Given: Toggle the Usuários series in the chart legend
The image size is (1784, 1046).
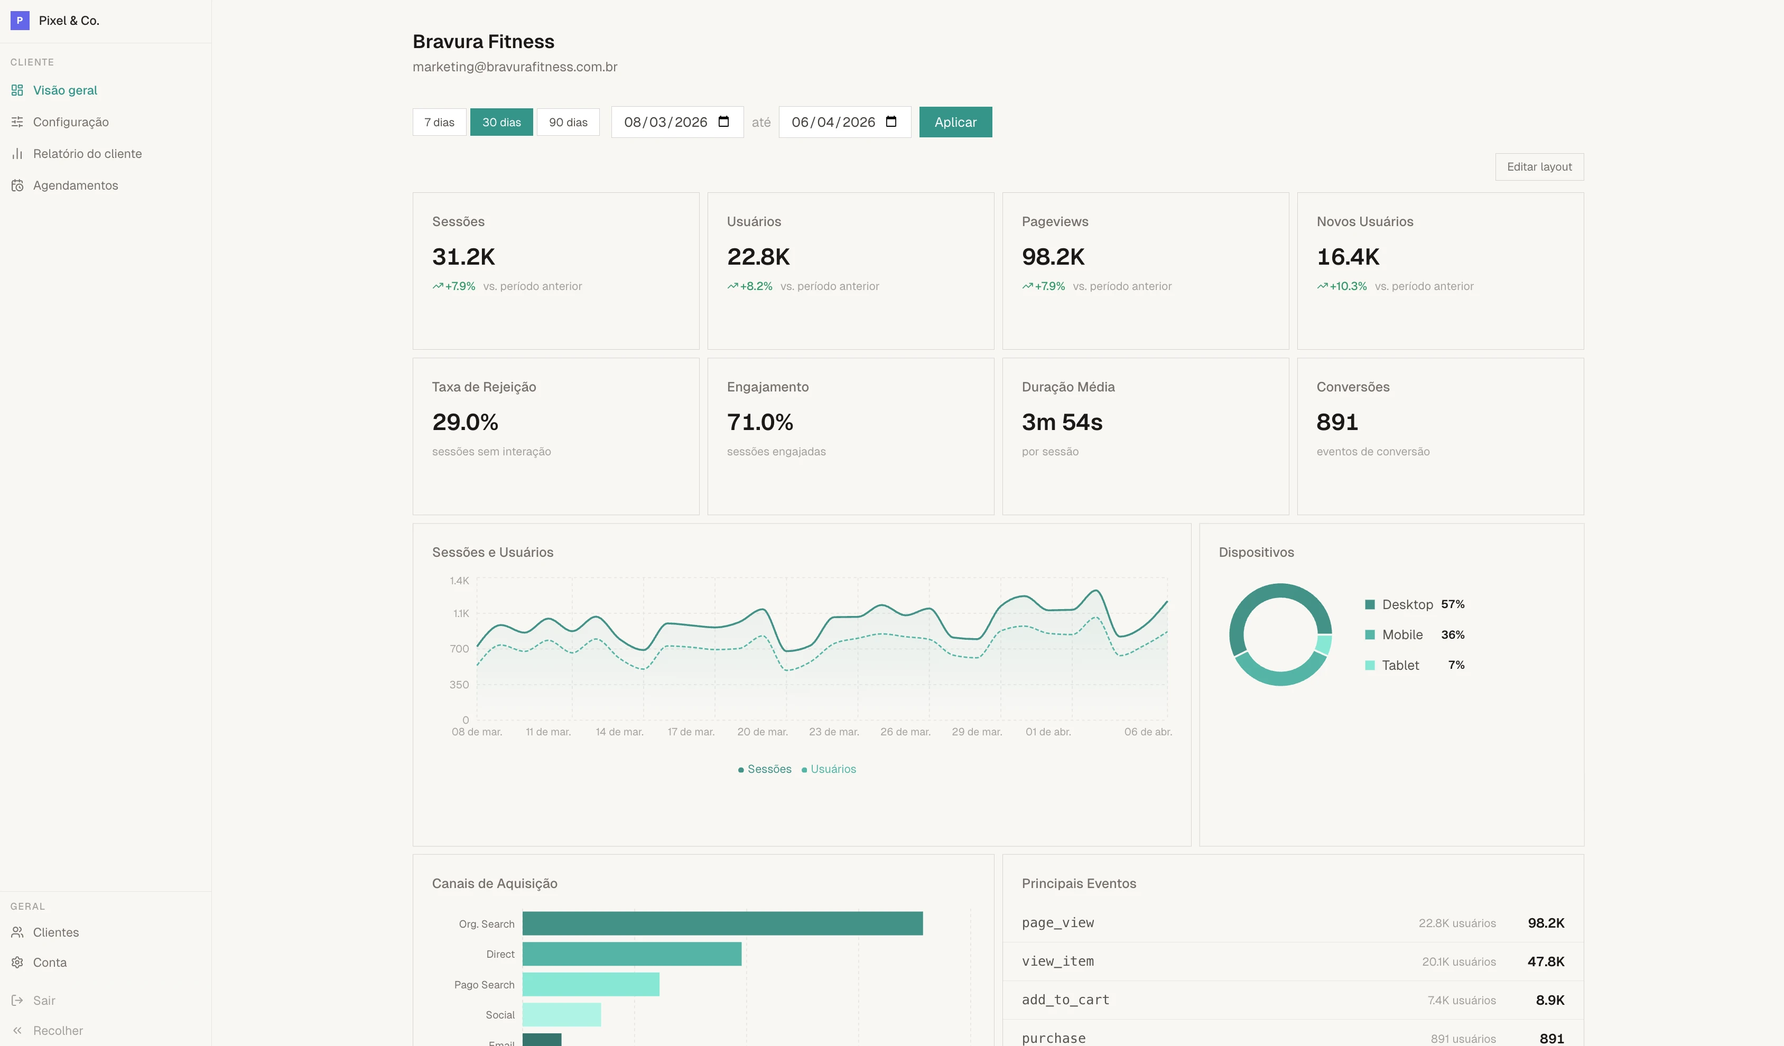Looking at the screenshot, I should pos(829,769).
